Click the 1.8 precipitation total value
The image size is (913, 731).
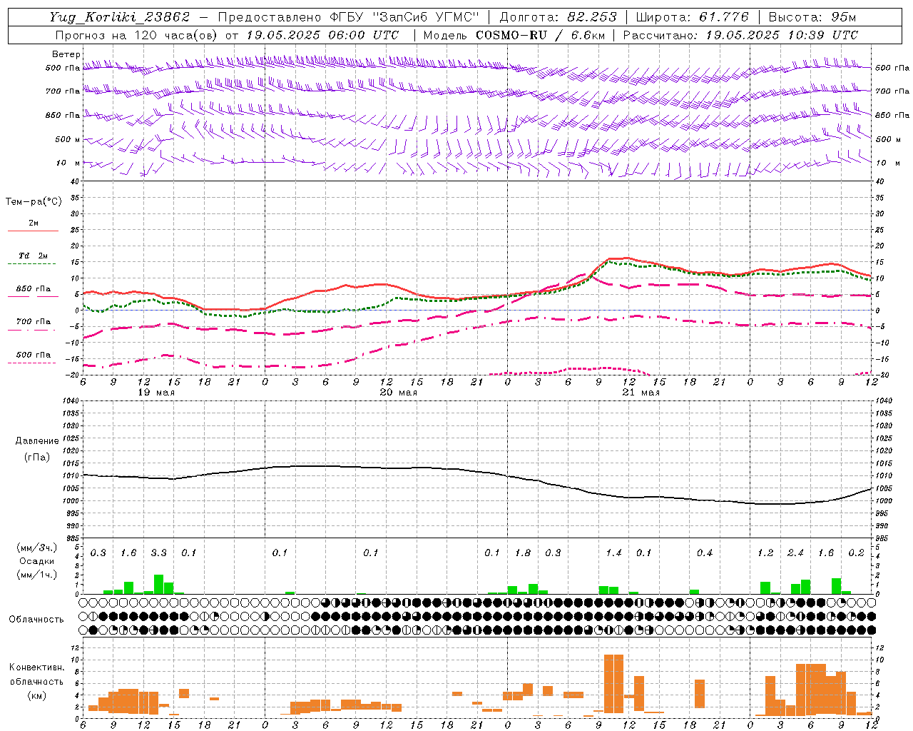tap(523, 553)
